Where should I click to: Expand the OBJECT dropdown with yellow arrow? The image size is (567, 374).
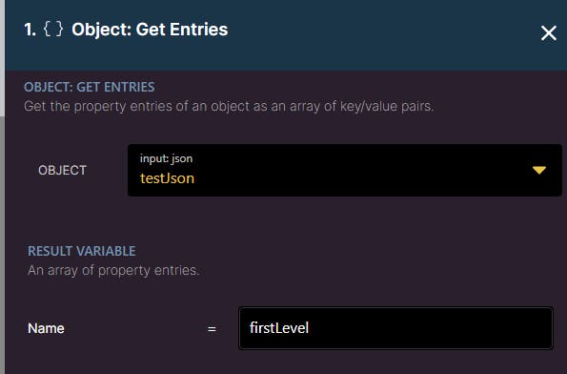coord(538,170)
